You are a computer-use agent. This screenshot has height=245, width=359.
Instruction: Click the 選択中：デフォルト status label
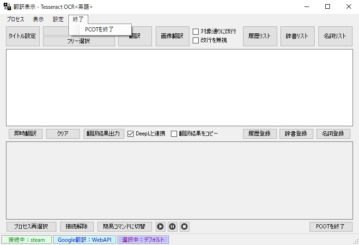(x=143, y=240)
